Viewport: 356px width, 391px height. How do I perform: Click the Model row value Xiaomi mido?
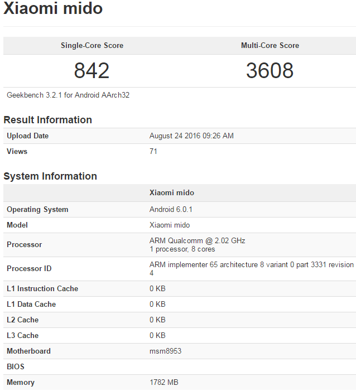tap(170, 225)
